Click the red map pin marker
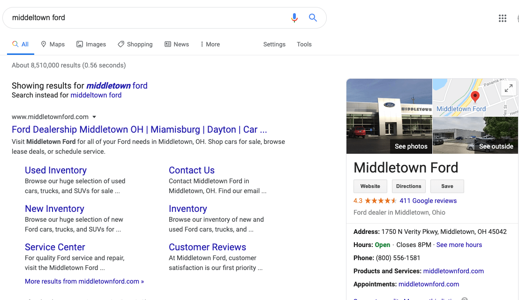519x300 pixels. point(475,97)
